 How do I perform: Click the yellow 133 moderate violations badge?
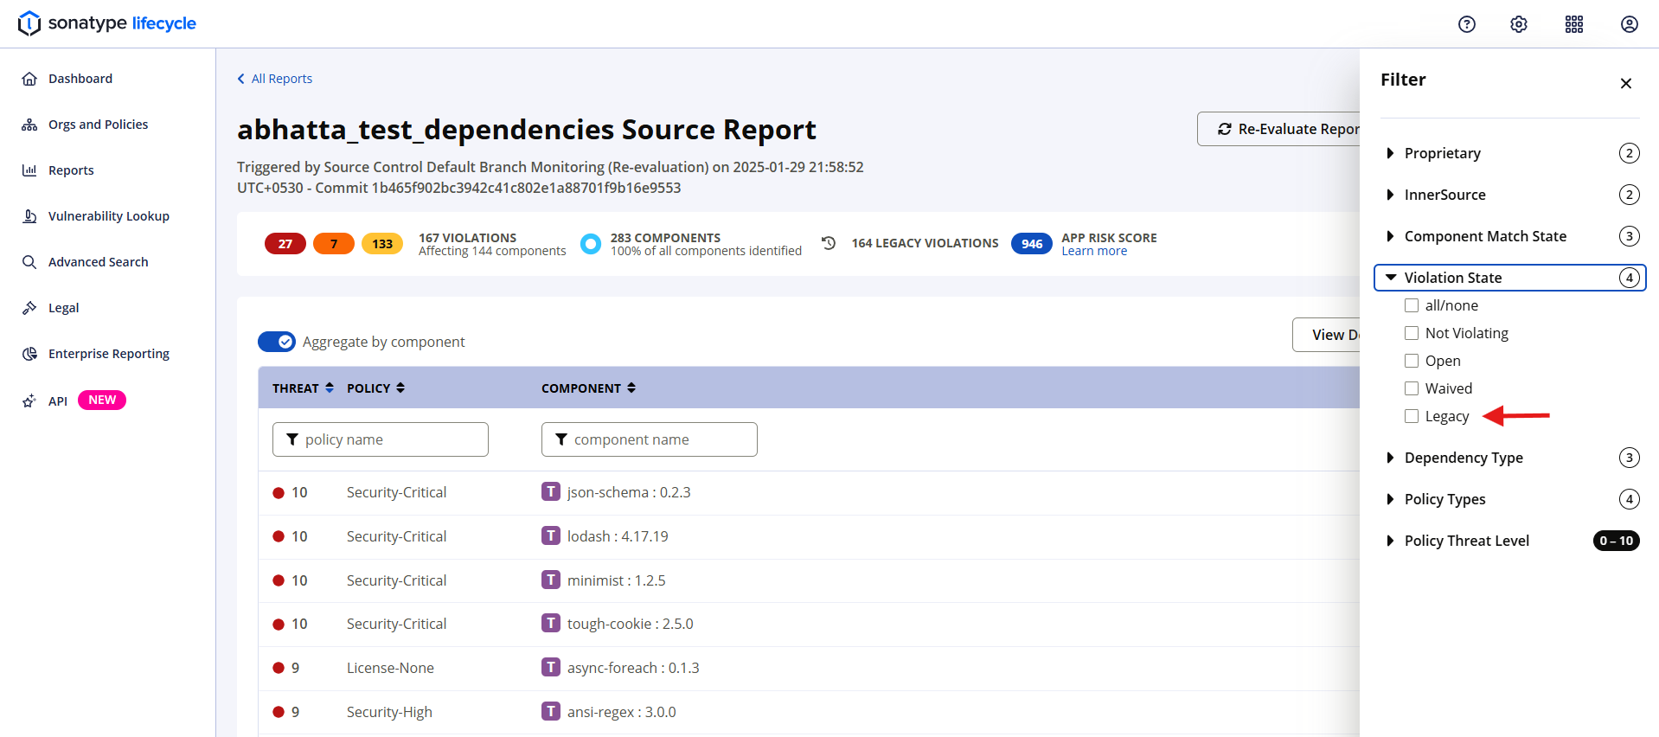(382, 244)
